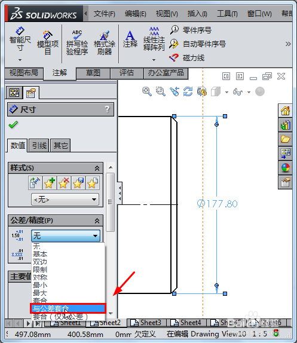The image size is (297, 343).
Task: Expand the Smart Dimension dropdown arrow
Action: tap(20, 60)
